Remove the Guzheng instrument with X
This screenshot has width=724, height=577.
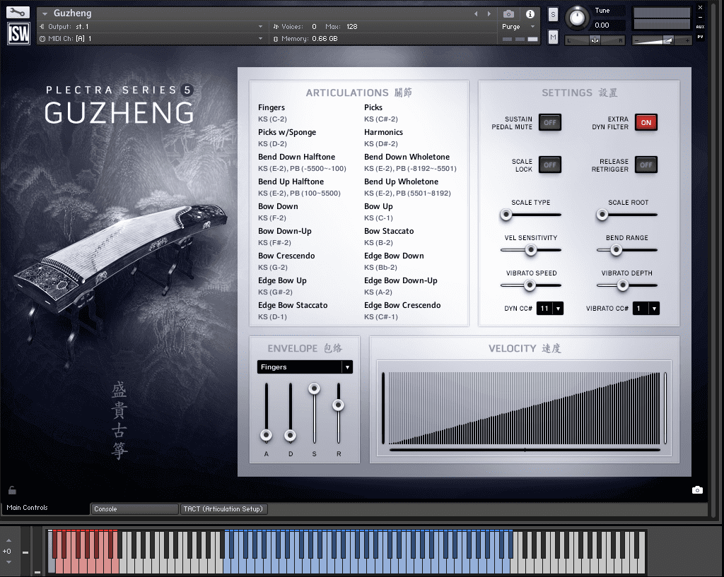click(700, 7)
